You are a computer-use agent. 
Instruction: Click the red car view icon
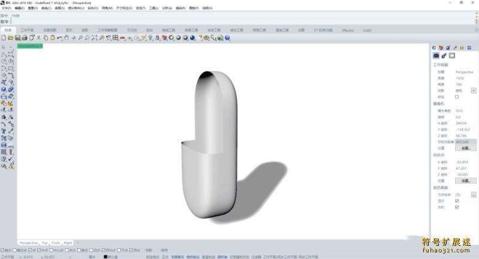click(123, 38)
